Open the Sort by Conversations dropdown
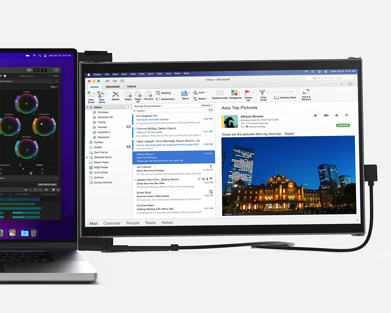This screenshot has height=313, width=391. 148,106
